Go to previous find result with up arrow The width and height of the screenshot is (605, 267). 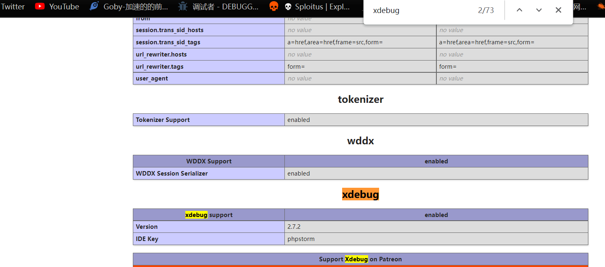click(519, 10)
